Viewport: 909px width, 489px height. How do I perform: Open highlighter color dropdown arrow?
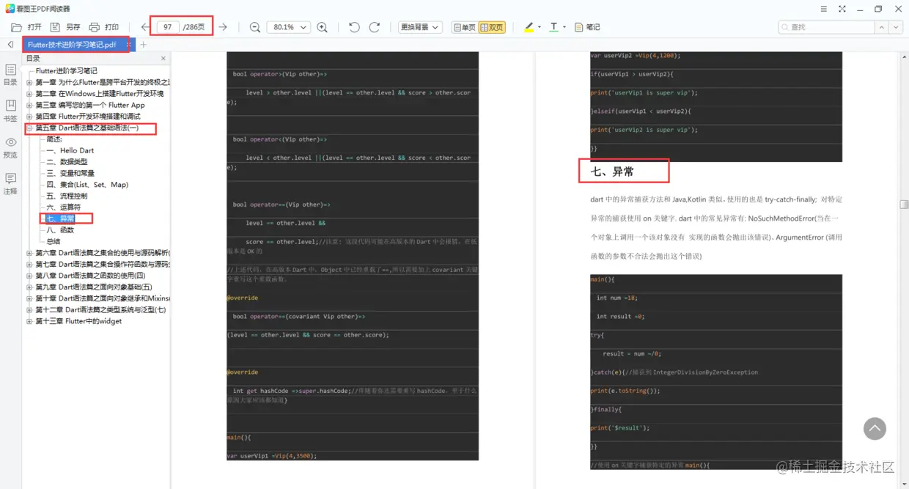[x=539, y=27]
